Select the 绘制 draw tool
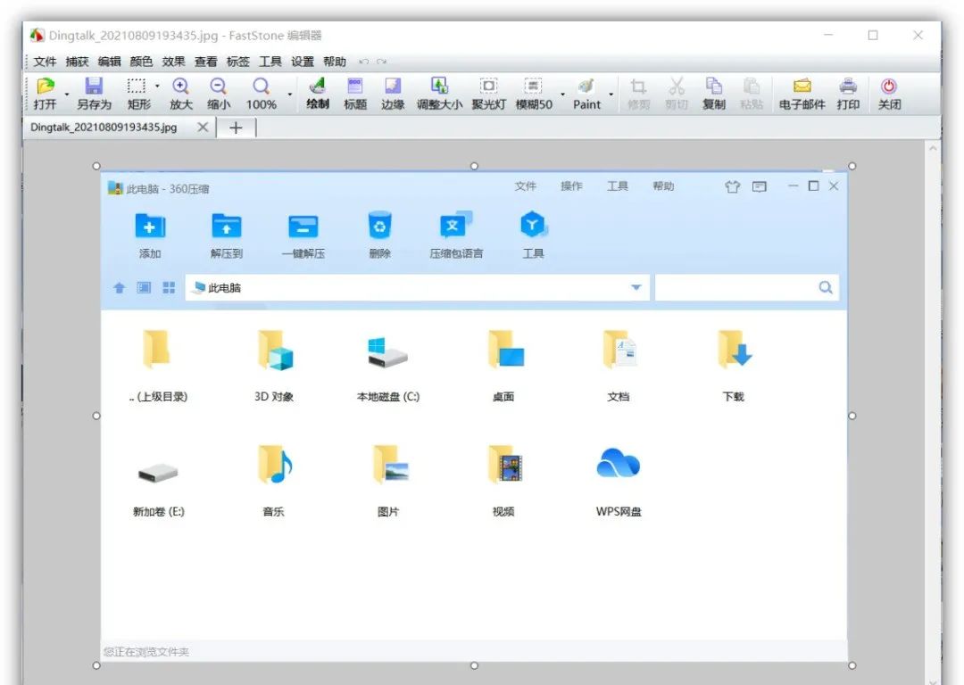This screenshot has height=685, width=964. pos(317,94)
